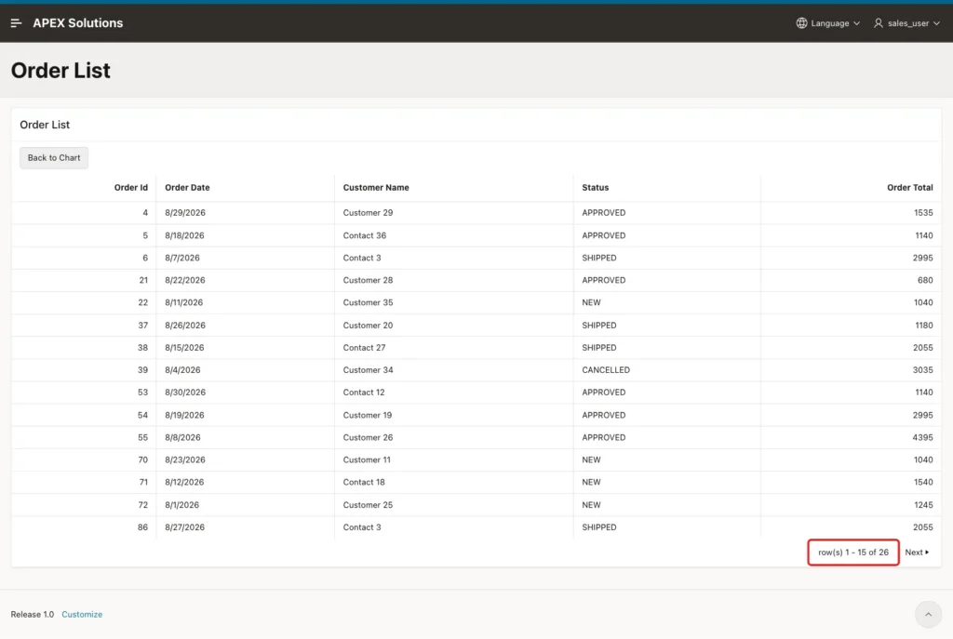Select the Contact 36 cell
The height and width of the screenshot is (639, 953).
coord(364,235)
